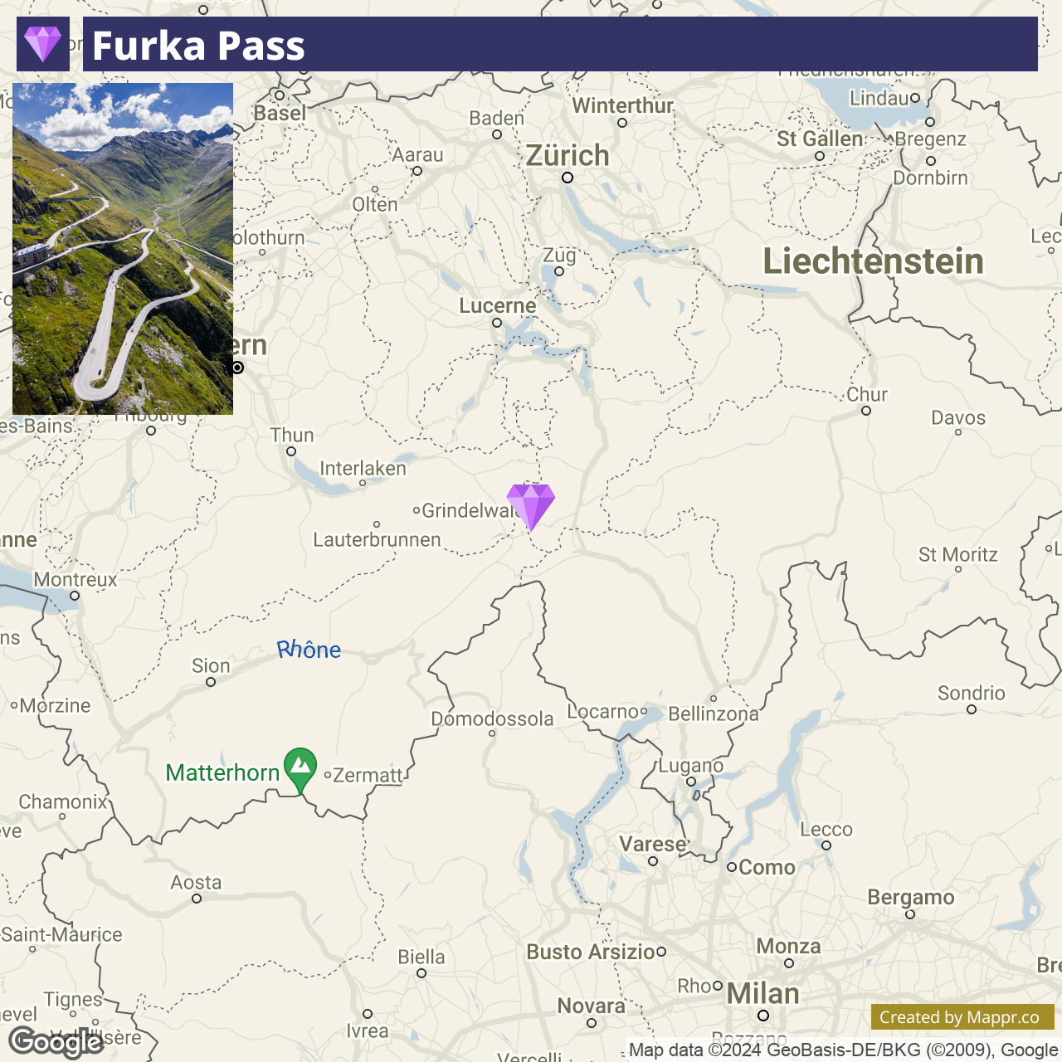Screen dimensions: 1062x1062
Task: Click the Map data copyright text
Action: (x=843, y=1050)
